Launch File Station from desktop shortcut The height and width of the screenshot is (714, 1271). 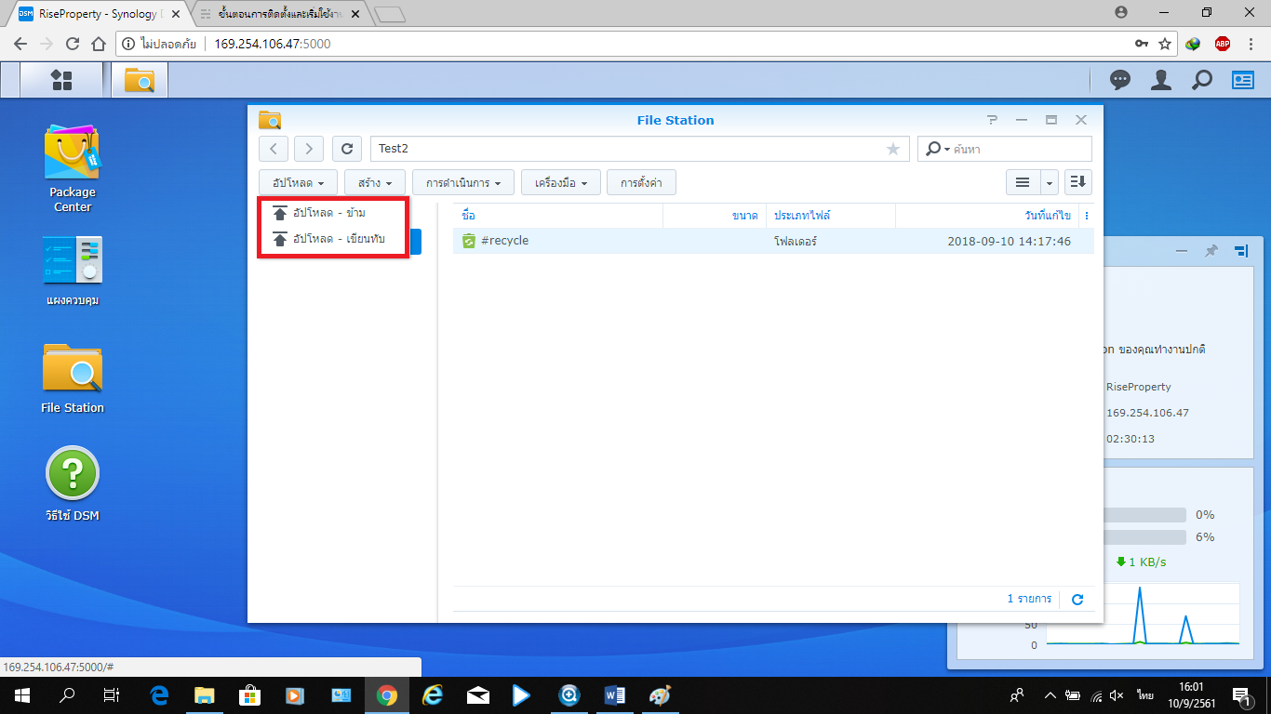point(72,369)
